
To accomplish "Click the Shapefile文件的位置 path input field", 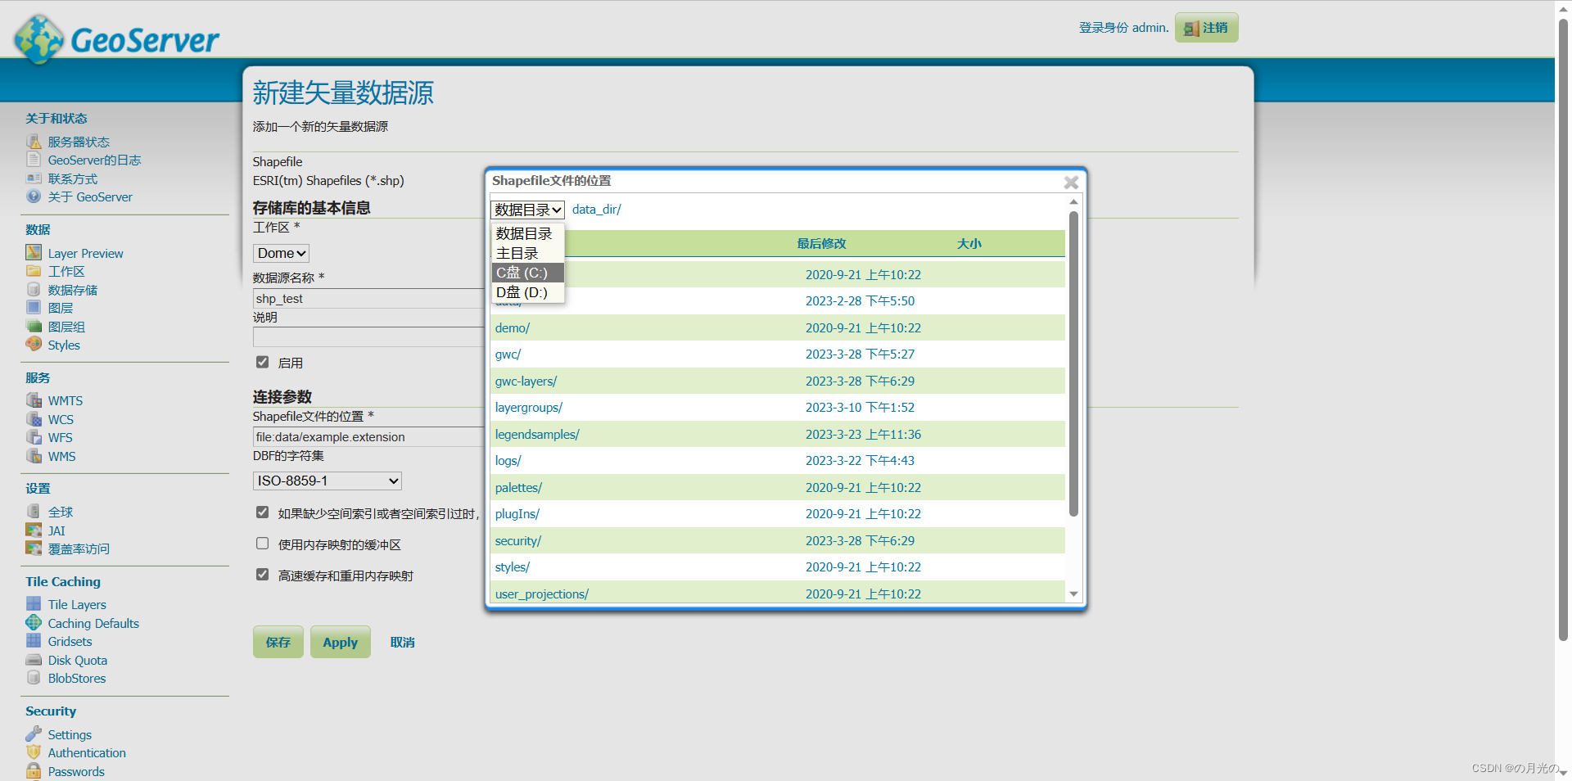I will click(x=368, y=436).
